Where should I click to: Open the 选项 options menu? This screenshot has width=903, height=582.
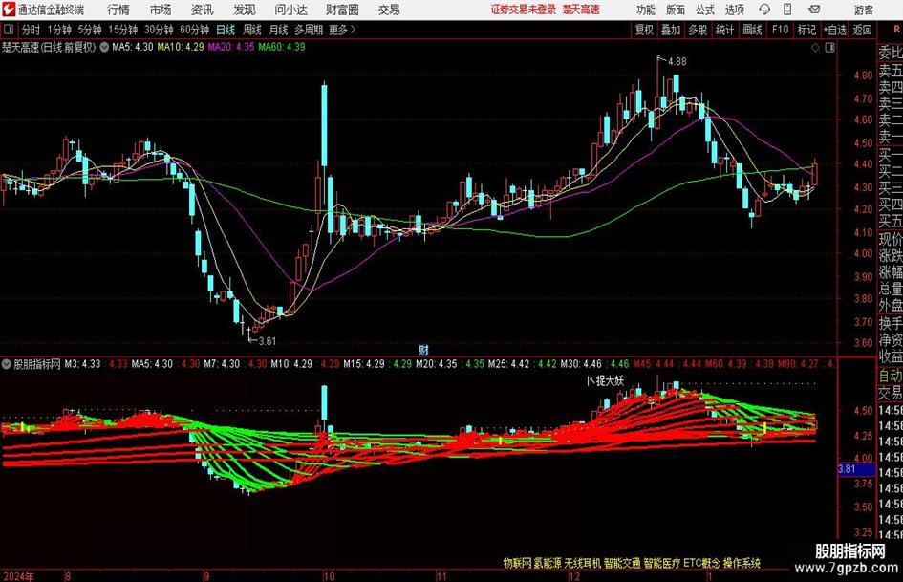[x=734, y=10]
